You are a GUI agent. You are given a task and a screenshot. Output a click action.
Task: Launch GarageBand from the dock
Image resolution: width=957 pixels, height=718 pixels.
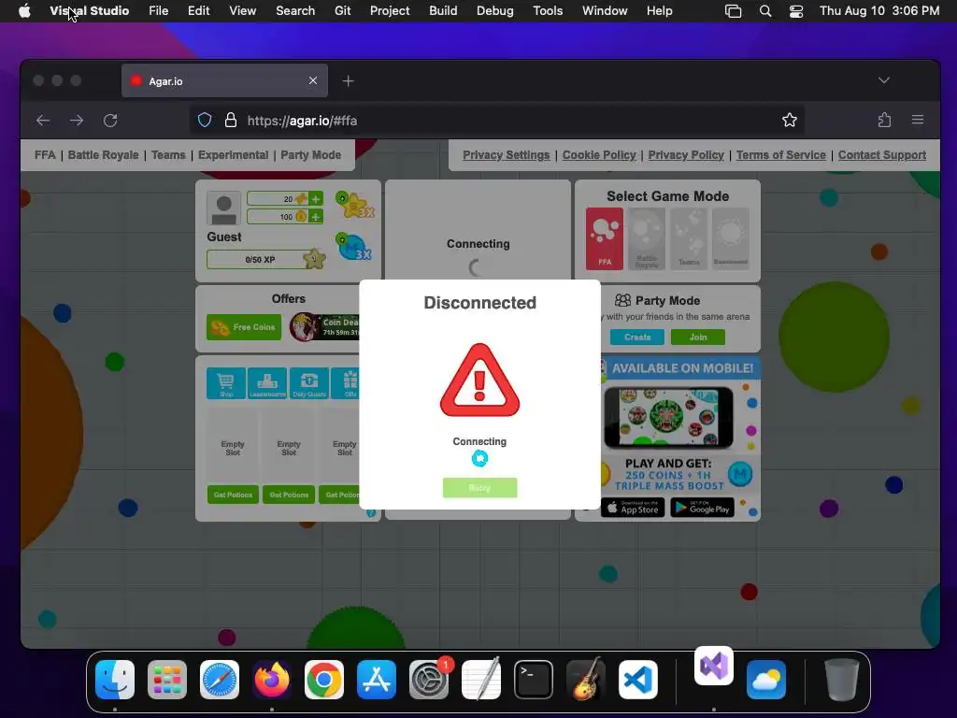[586, 680]
